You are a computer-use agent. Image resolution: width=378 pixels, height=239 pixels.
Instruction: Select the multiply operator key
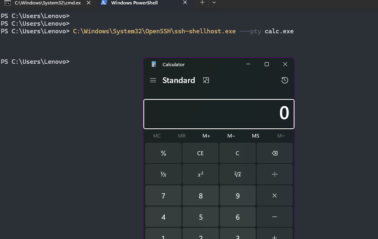pyautogui.click(x=275, y=195)
